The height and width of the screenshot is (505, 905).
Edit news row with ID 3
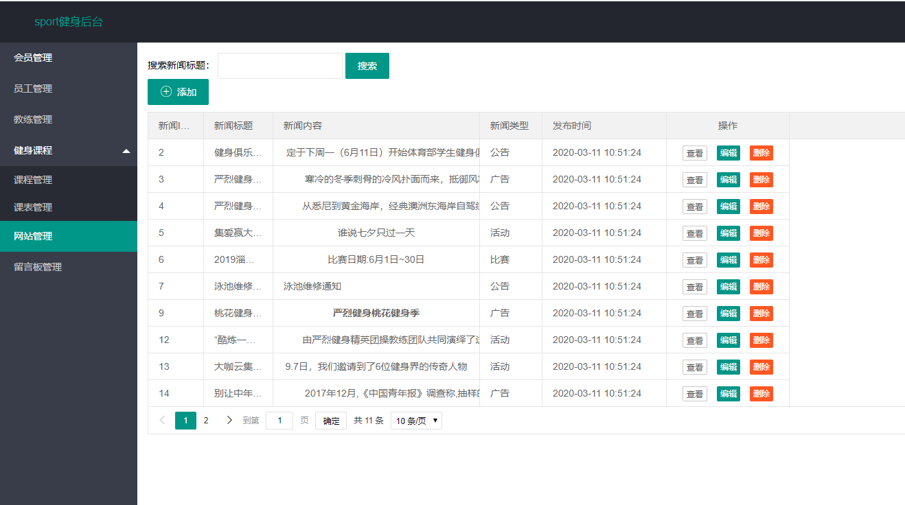[x=729, y=180]
